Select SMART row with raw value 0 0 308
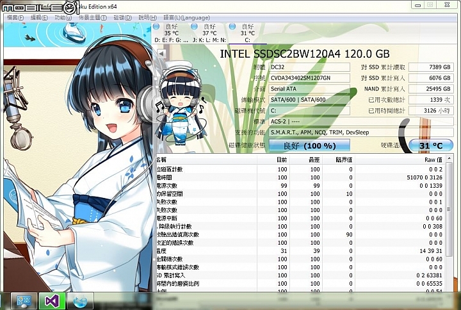 tap(300, 227)
